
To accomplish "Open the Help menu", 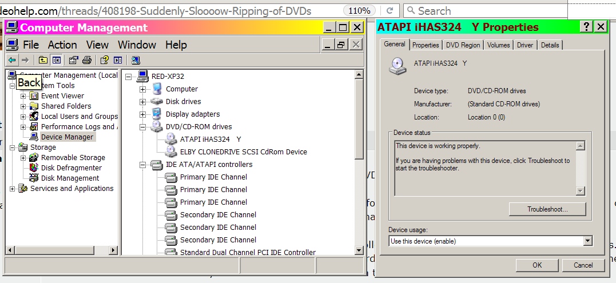I will (176, 45).
